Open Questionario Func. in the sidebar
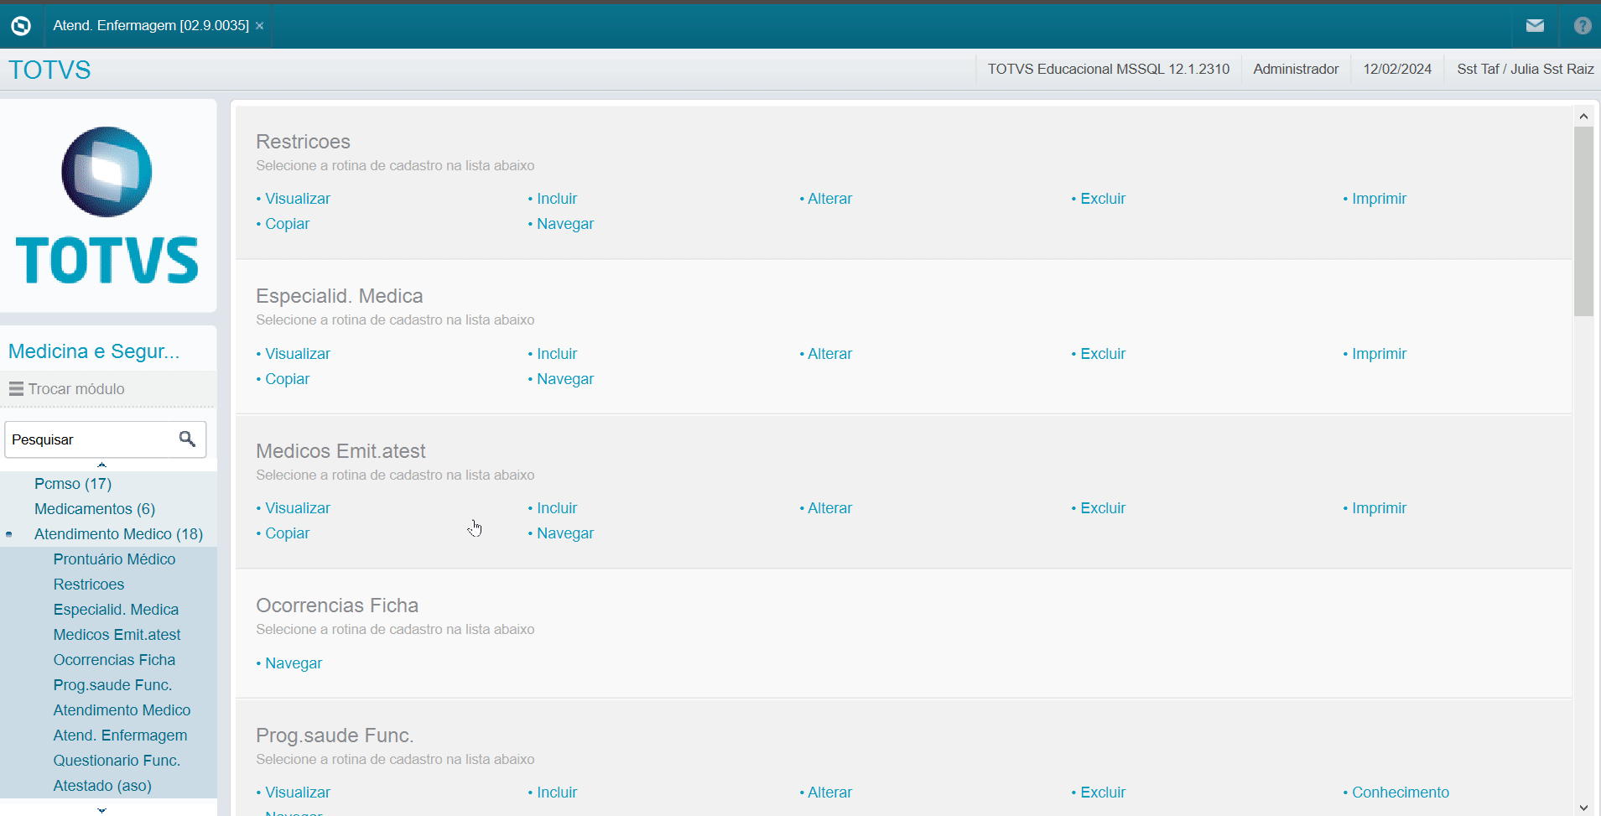 (117, 761)
